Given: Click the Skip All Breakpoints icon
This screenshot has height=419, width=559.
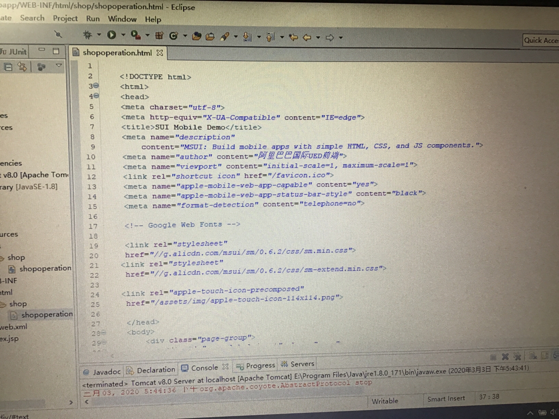Looking at the screenshot, I should tap(58, 34).
